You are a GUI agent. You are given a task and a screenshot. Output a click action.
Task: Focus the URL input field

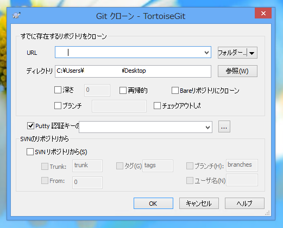pyautogui.click(x=133, y=52)
